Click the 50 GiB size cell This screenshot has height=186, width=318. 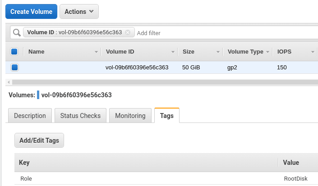tap(191, 68)
